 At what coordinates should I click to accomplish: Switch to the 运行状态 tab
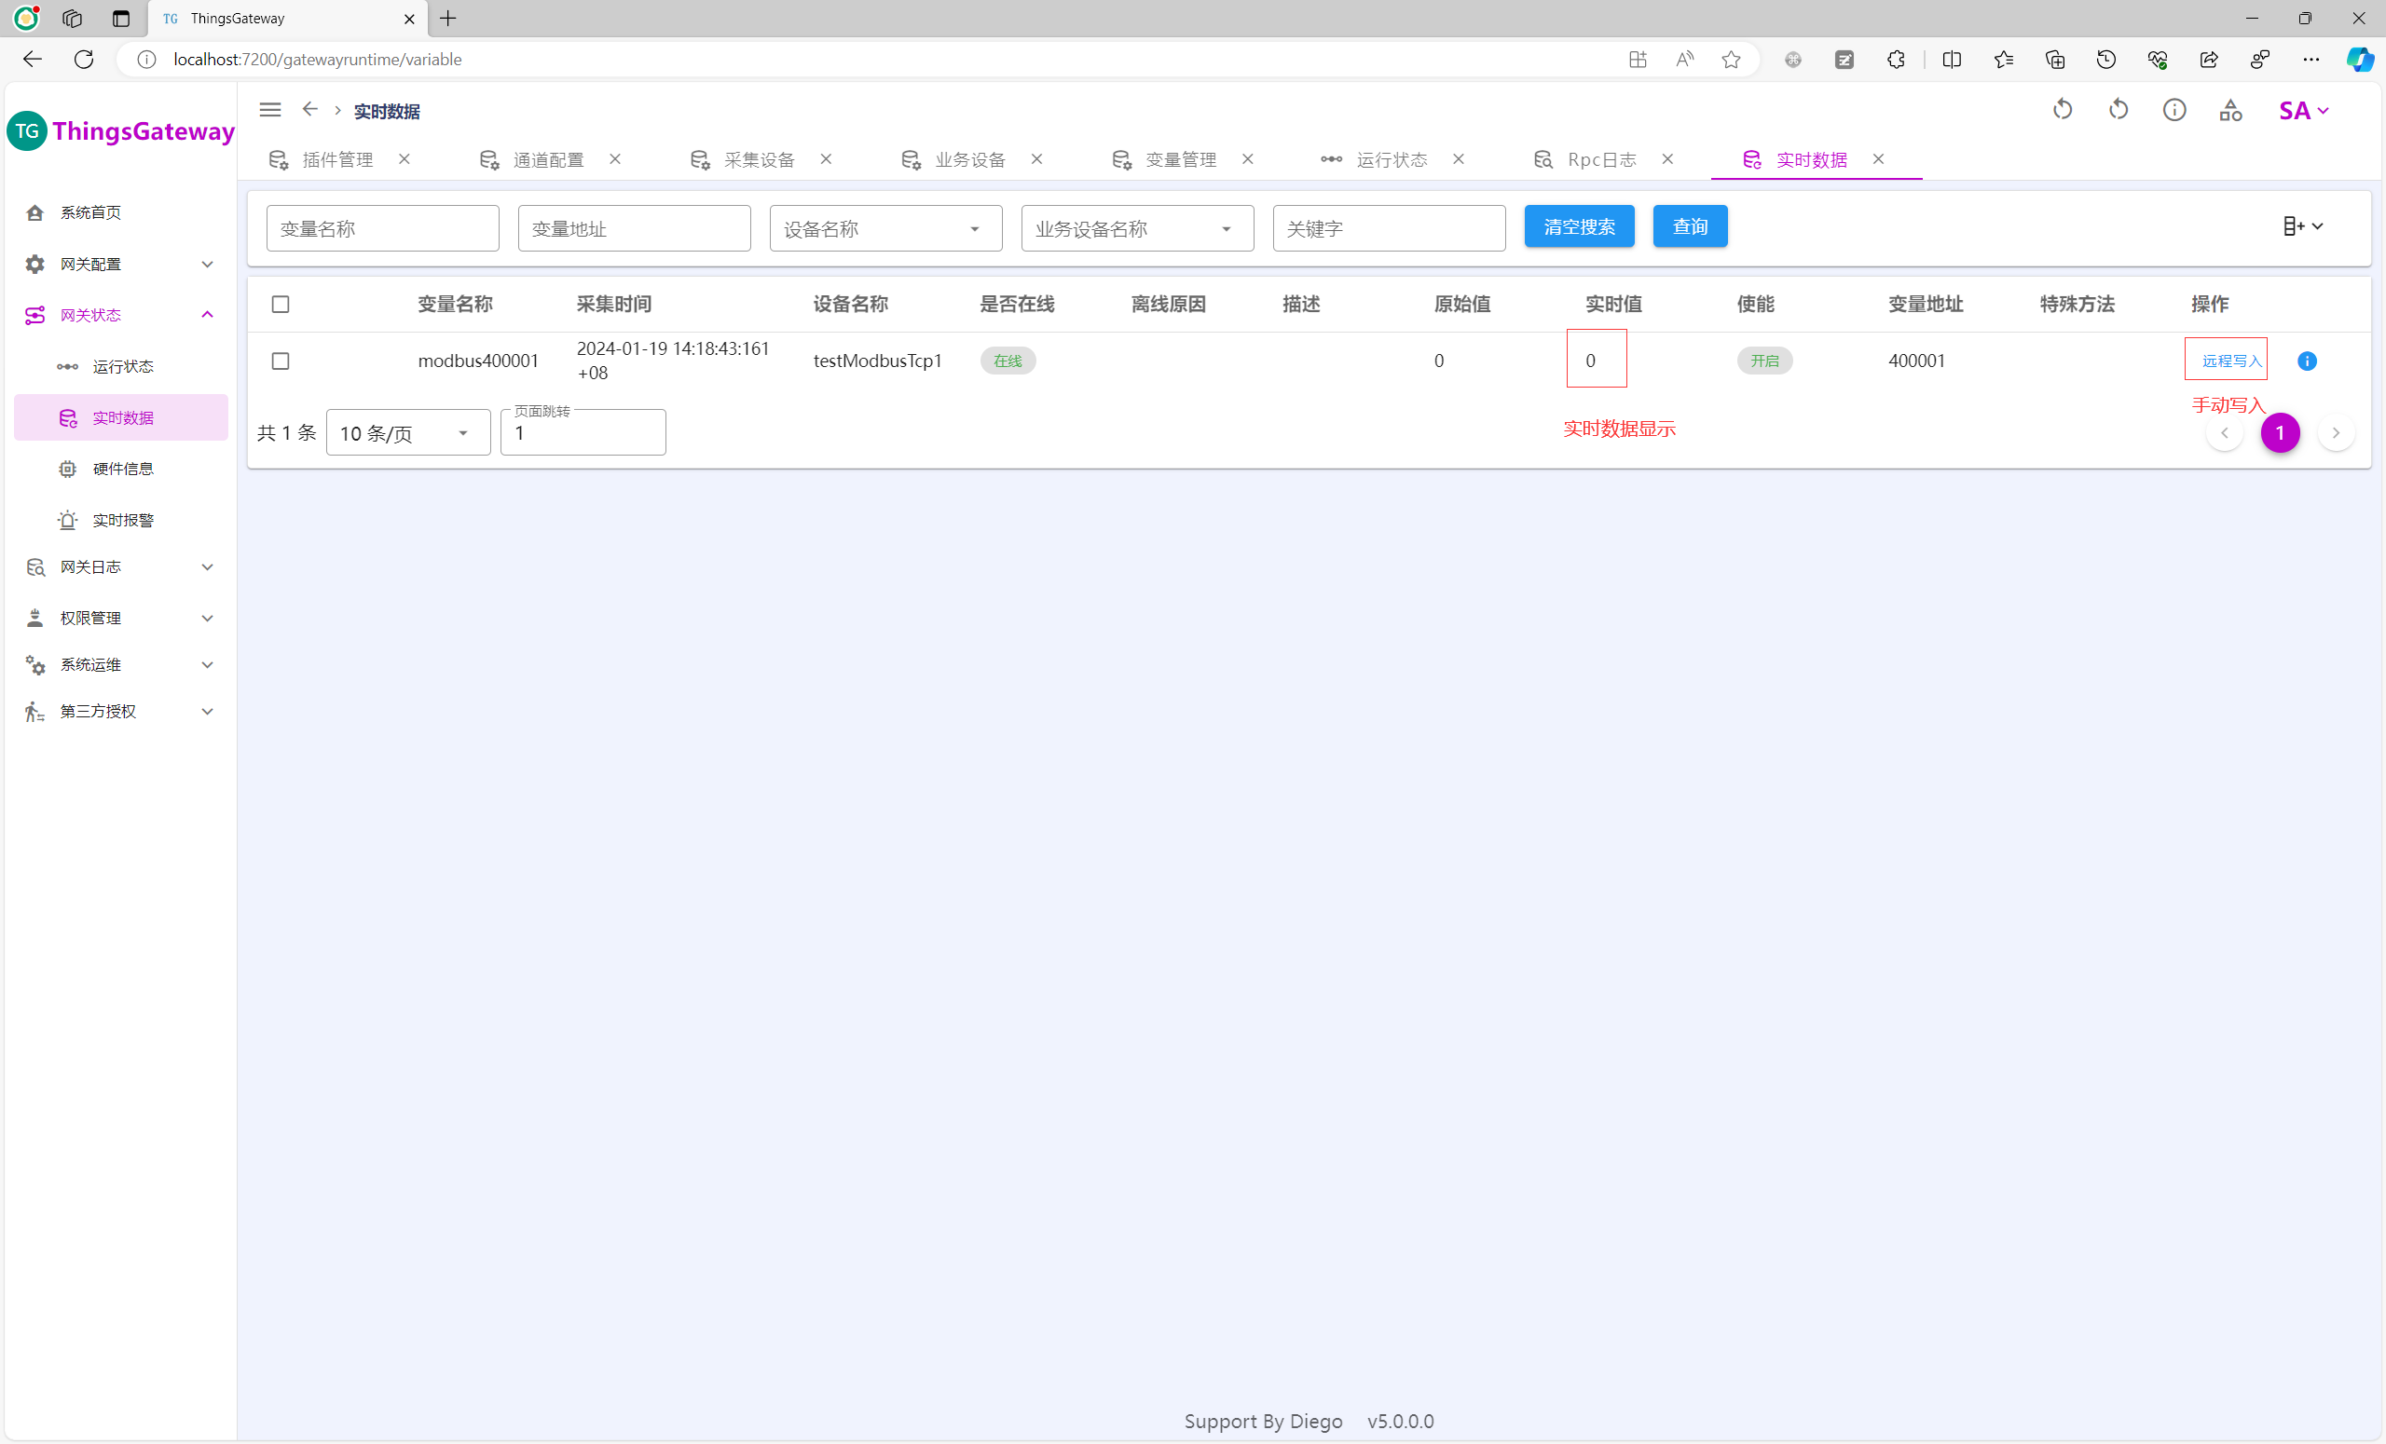pos(1391,159)
